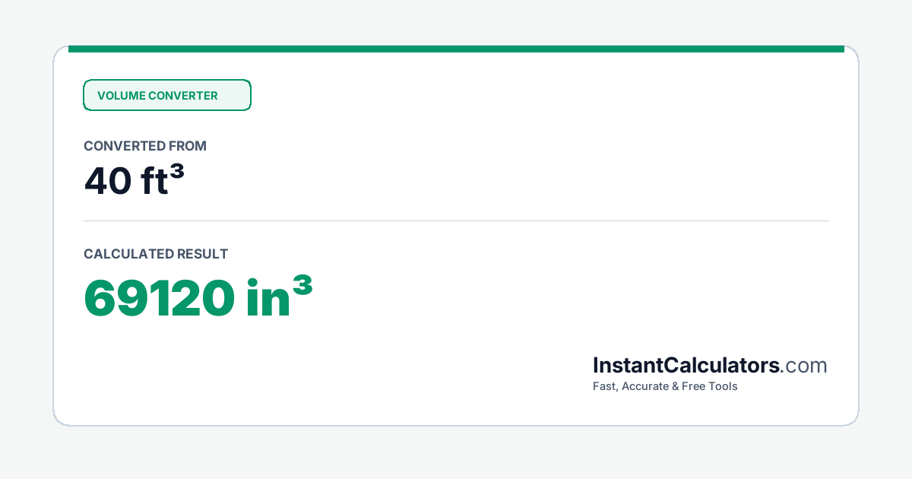Viewport: 912px width, 479px height.
Task: Click the Fast, Accurate & Free Tools tagline
Action: (x=665, y=386)
